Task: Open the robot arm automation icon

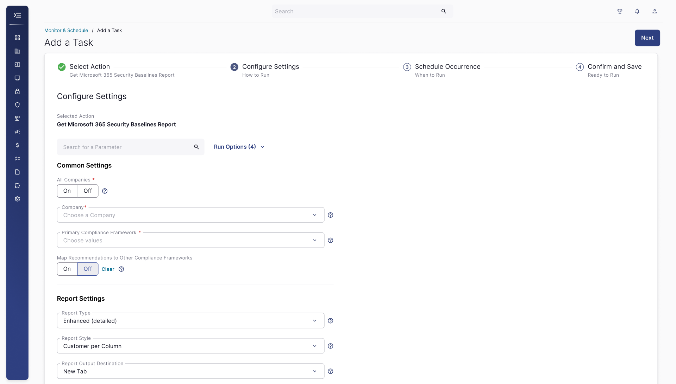Action: point(17,118)
